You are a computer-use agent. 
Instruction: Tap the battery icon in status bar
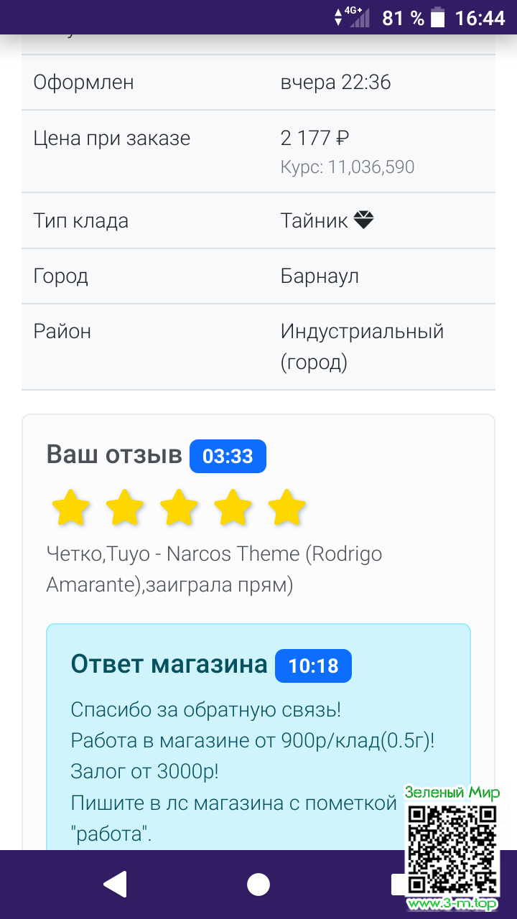[x=437, y=17]
